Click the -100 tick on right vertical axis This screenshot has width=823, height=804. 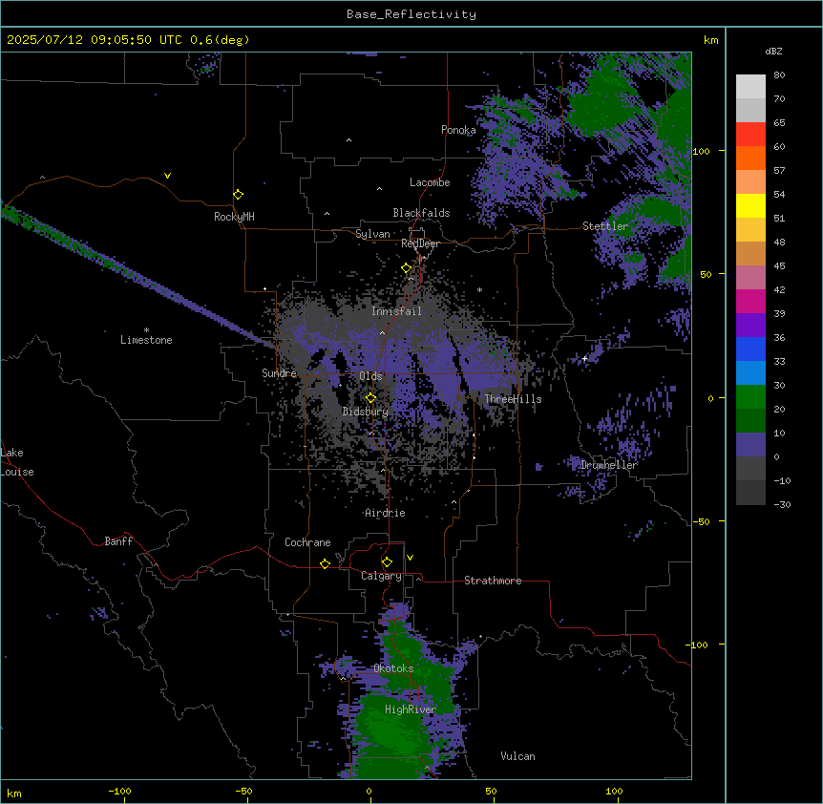(699, 645)
